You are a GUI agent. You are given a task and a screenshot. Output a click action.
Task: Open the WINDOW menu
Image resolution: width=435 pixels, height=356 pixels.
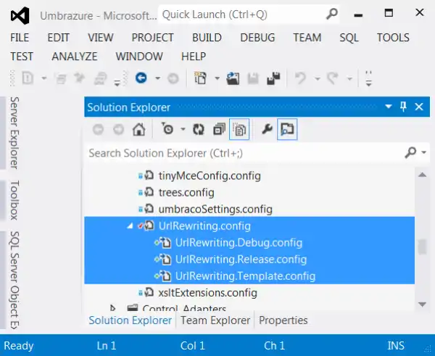[x=139, y=57]
